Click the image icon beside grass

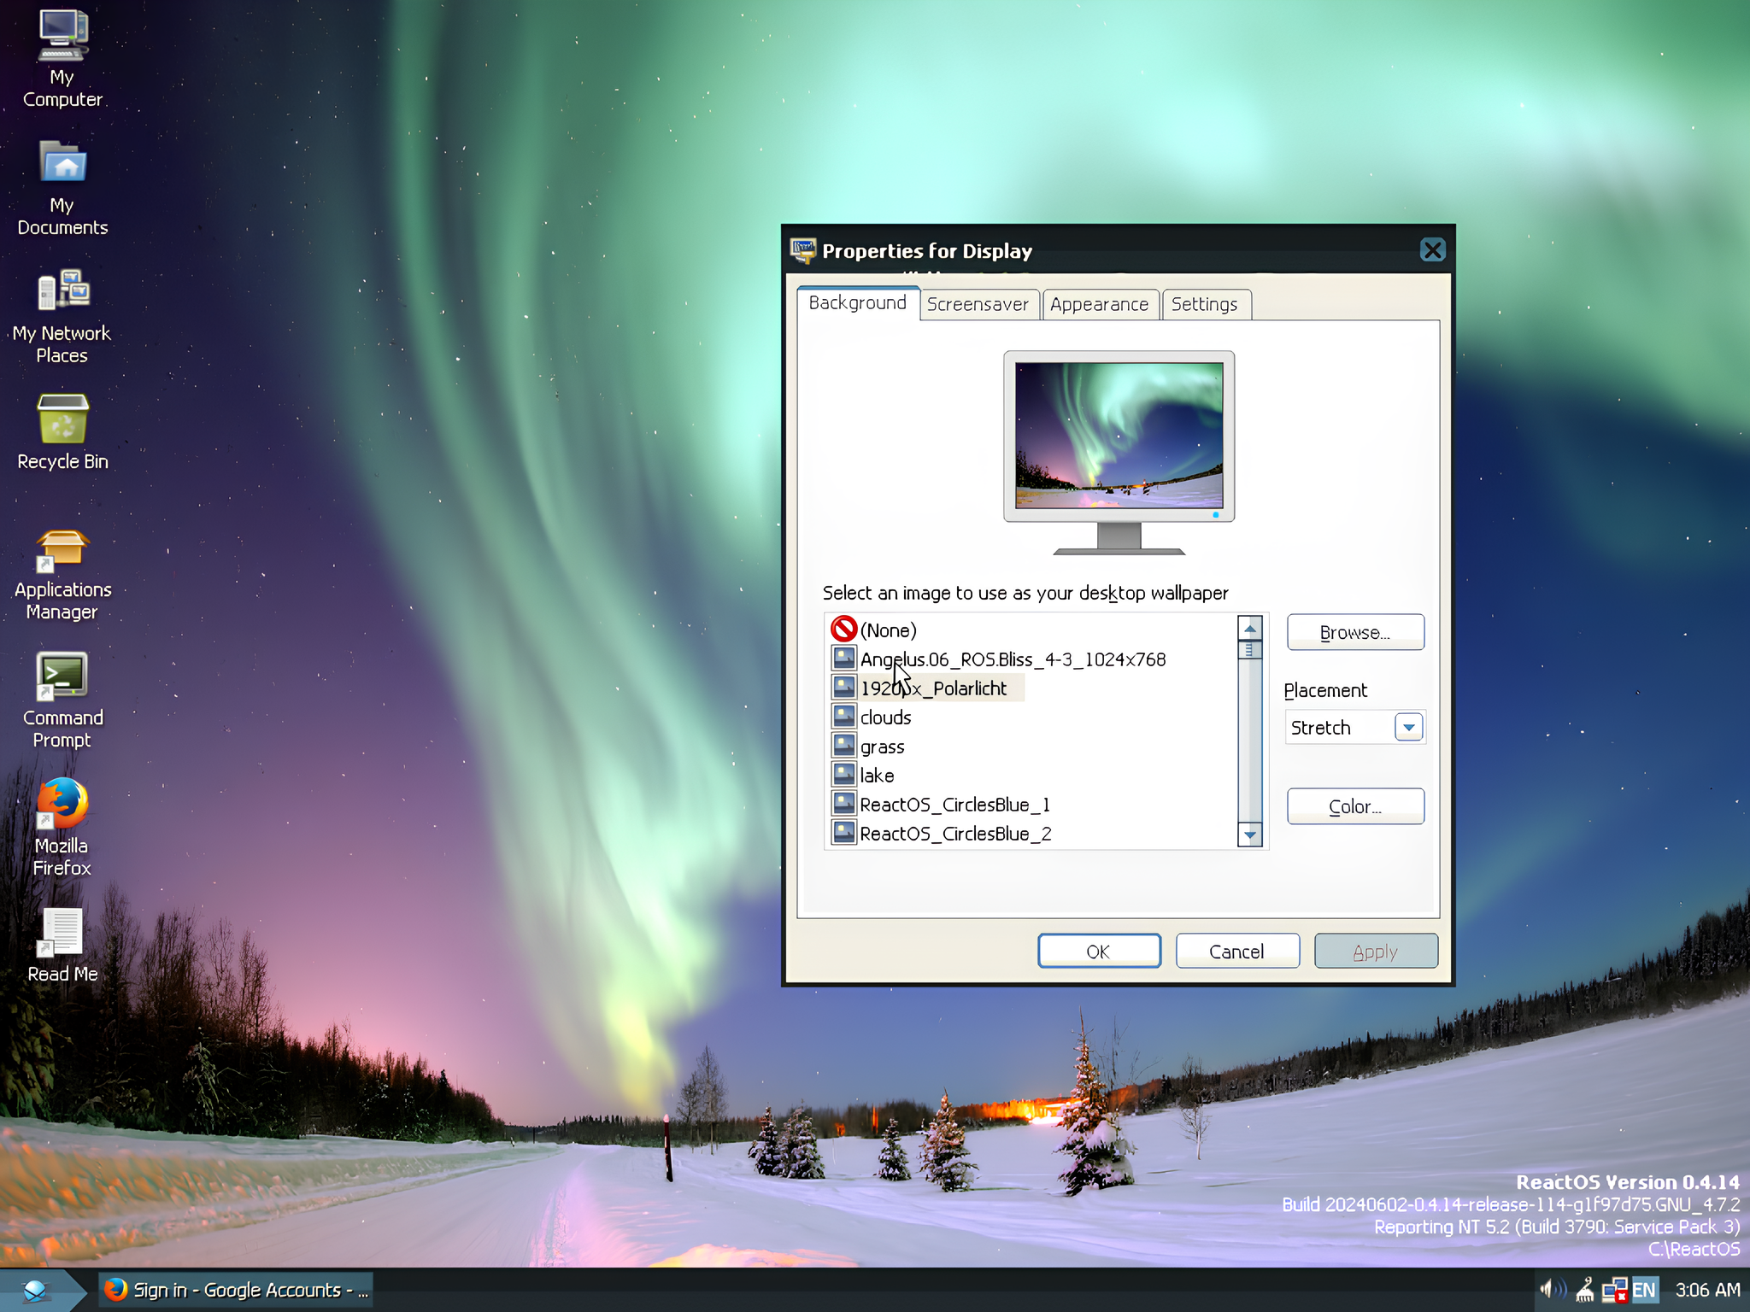[x=844, y=746]
